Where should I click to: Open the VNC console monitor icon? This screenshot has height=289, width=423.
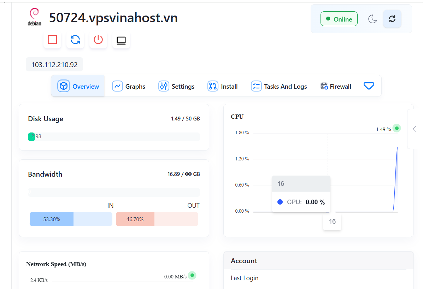click(121, 40)
